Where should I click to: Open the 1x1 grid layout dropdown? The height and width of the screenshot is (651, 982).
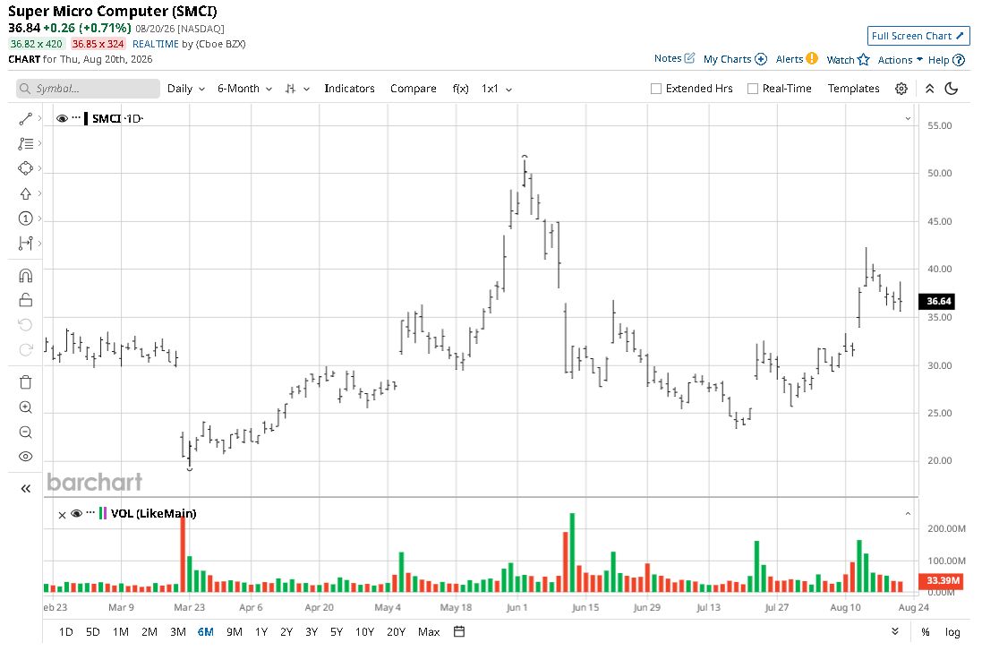click(x=497, y=89)
